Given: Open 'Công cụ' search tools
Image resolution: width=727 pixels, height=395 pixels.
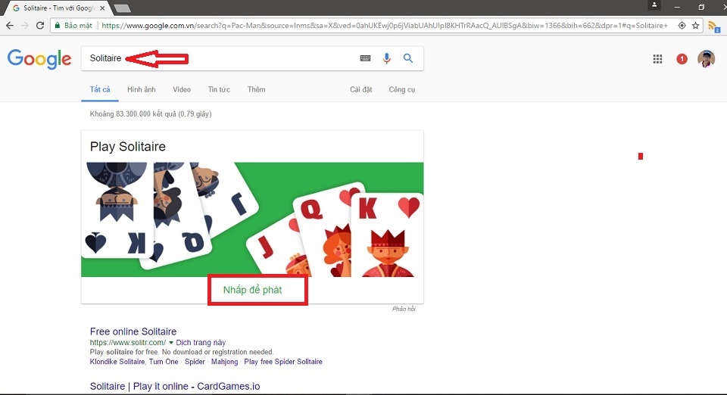Looking at the screenshot, I should [x=402, y=89].
